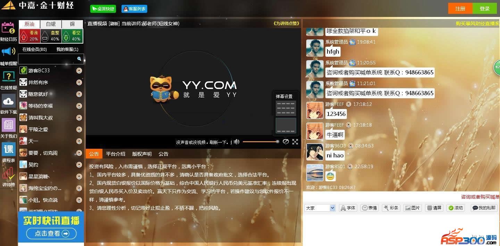Viewport: 500px width, 246px height.
Task: Vote 看涨 bullish 20%
Action: 30,36
